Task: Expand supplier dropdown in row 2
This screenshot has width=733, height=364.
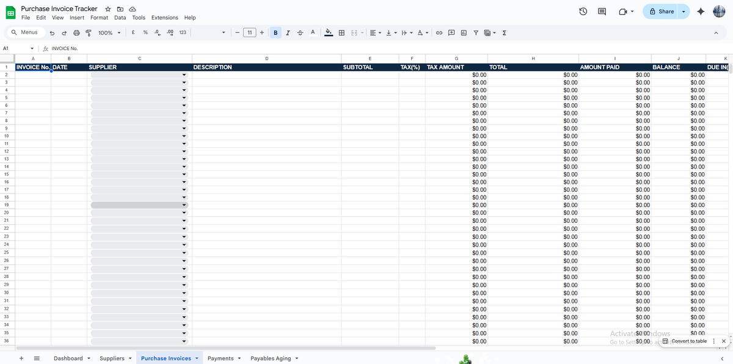Action: point(184,75)
